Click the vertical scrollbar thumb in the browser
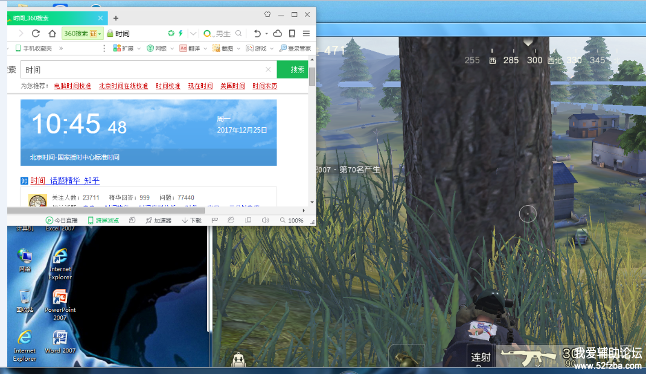Viewport: 646px width, 374px height. [x=312, y=75]
